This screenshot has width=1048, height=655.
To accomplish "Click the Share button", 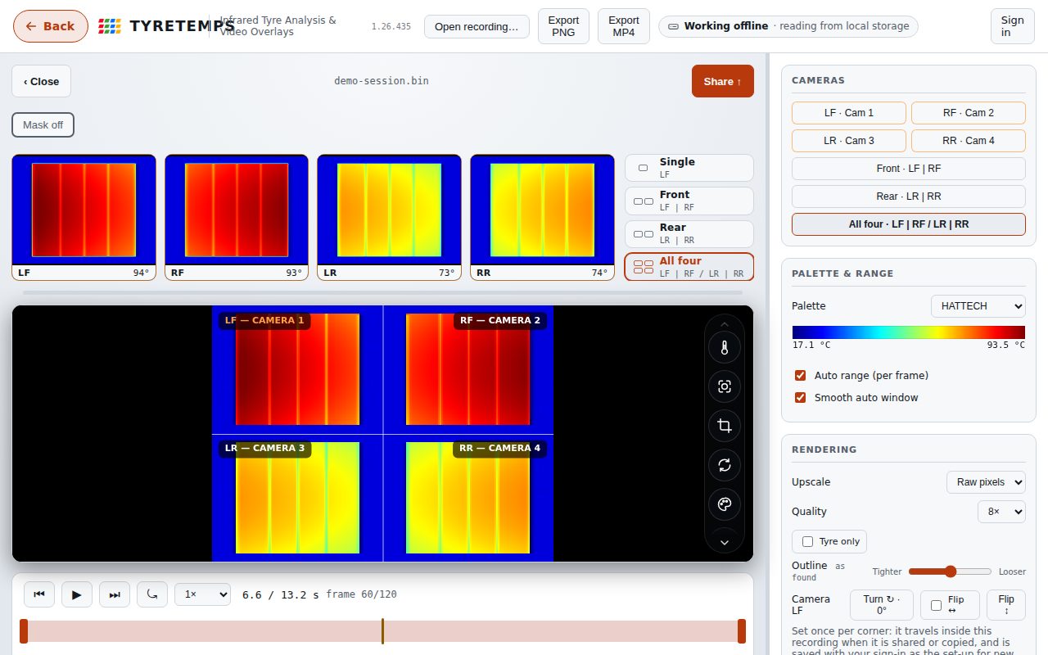I will (x=723, y=81).
